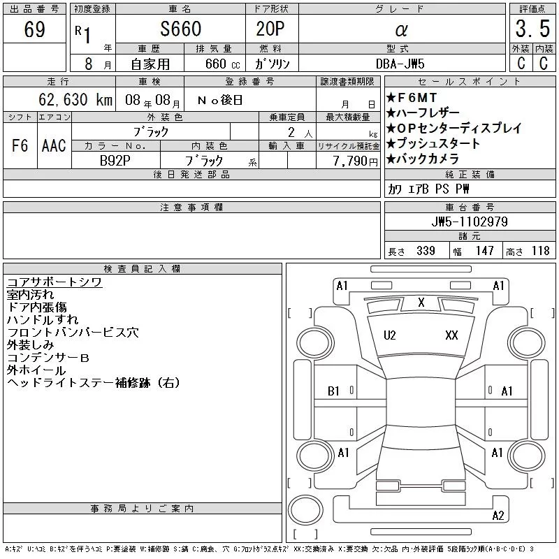Click the A2 mark on the rear bumper

(498, 515)
